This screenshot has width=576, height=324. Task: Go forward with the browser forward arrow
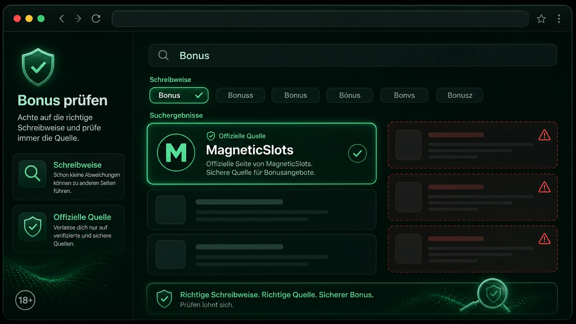[x=78, y=19]
